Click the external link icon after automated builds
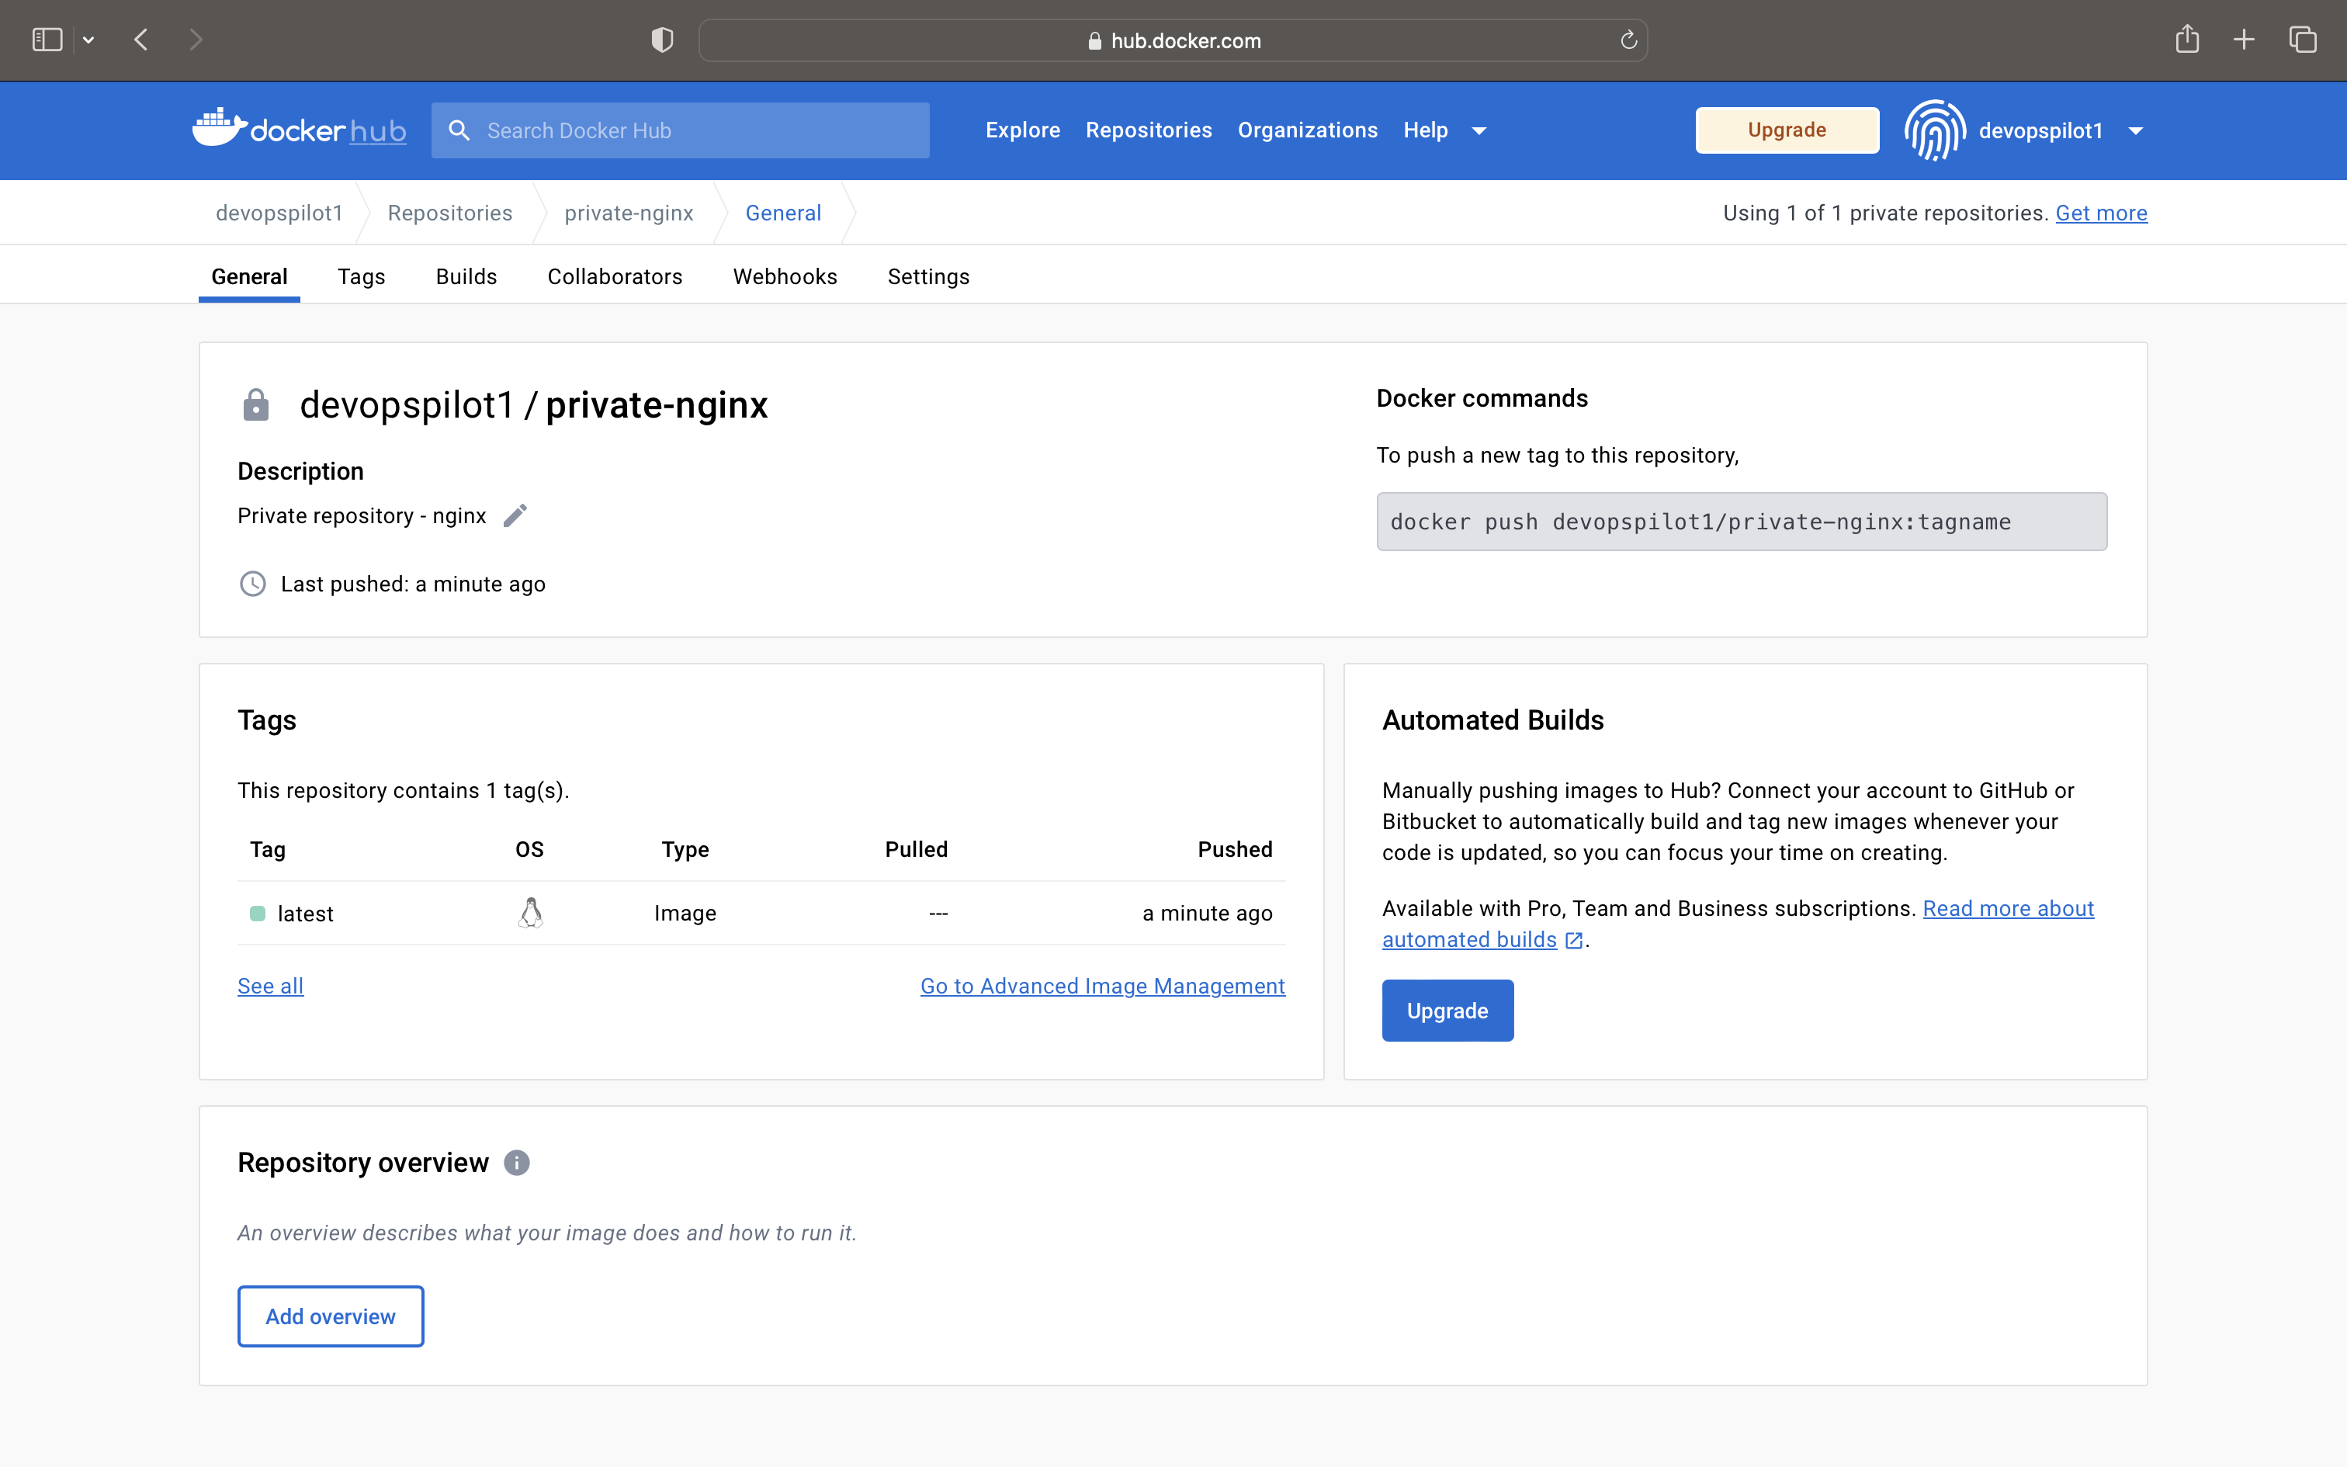Viewport: 2347px width, 1467px height. coord(1574,940)
